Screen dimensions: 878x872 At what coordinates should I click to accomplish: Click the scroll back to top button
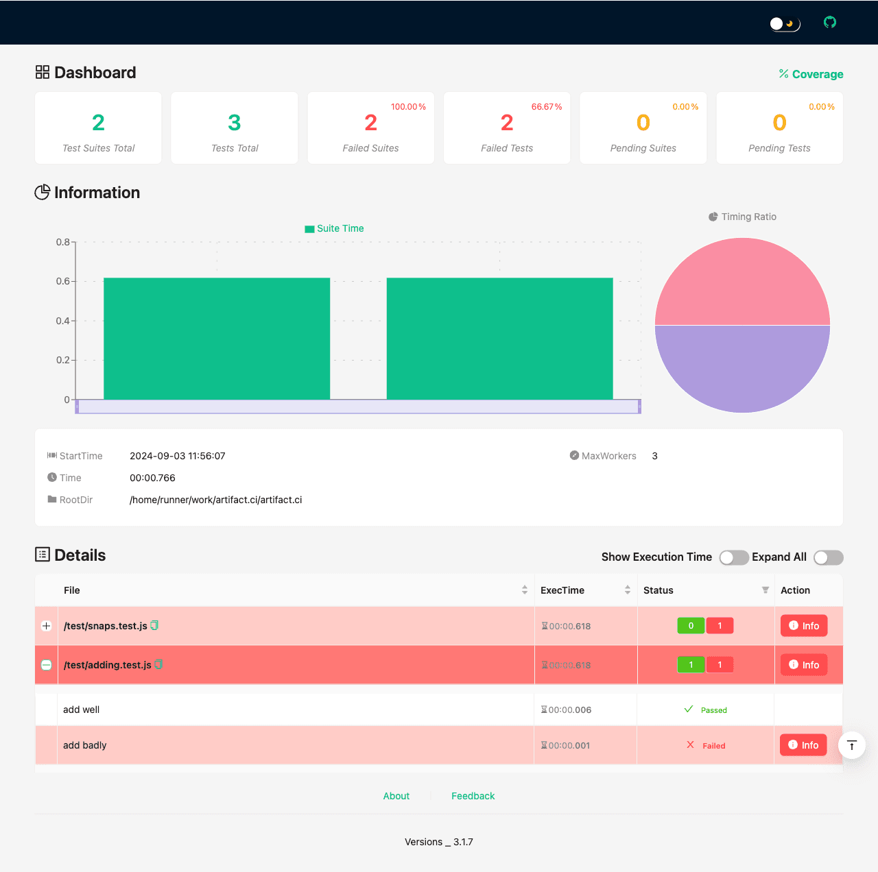[x=852, y=745]
